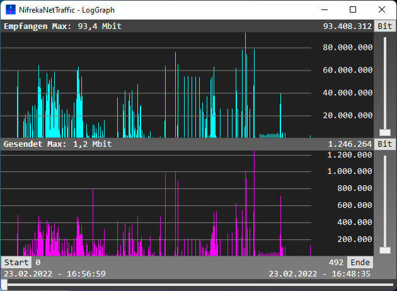This screenshot has height=291, width=397.
Task: Click the 20.000.000 axis label
Action: pyautogui.click(x=348, y=116)
